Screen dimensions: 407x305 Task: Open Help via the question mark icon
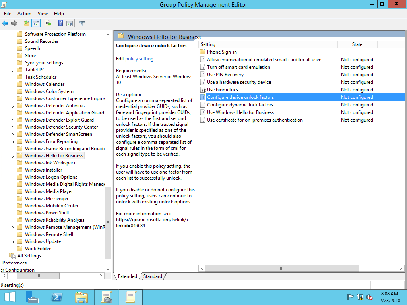(x=60, y=23)
